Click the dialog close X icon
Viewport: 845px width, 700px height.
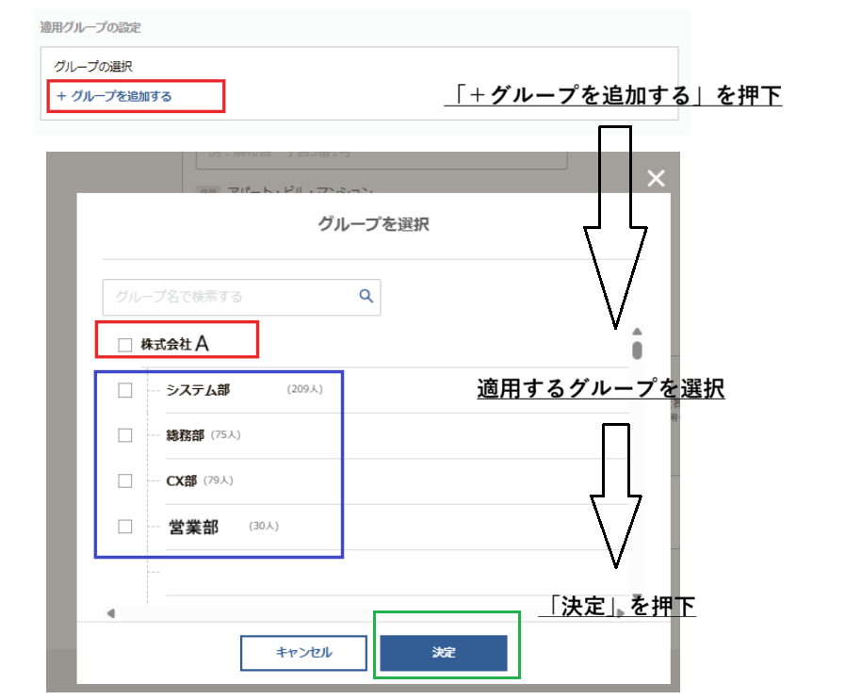656,178
